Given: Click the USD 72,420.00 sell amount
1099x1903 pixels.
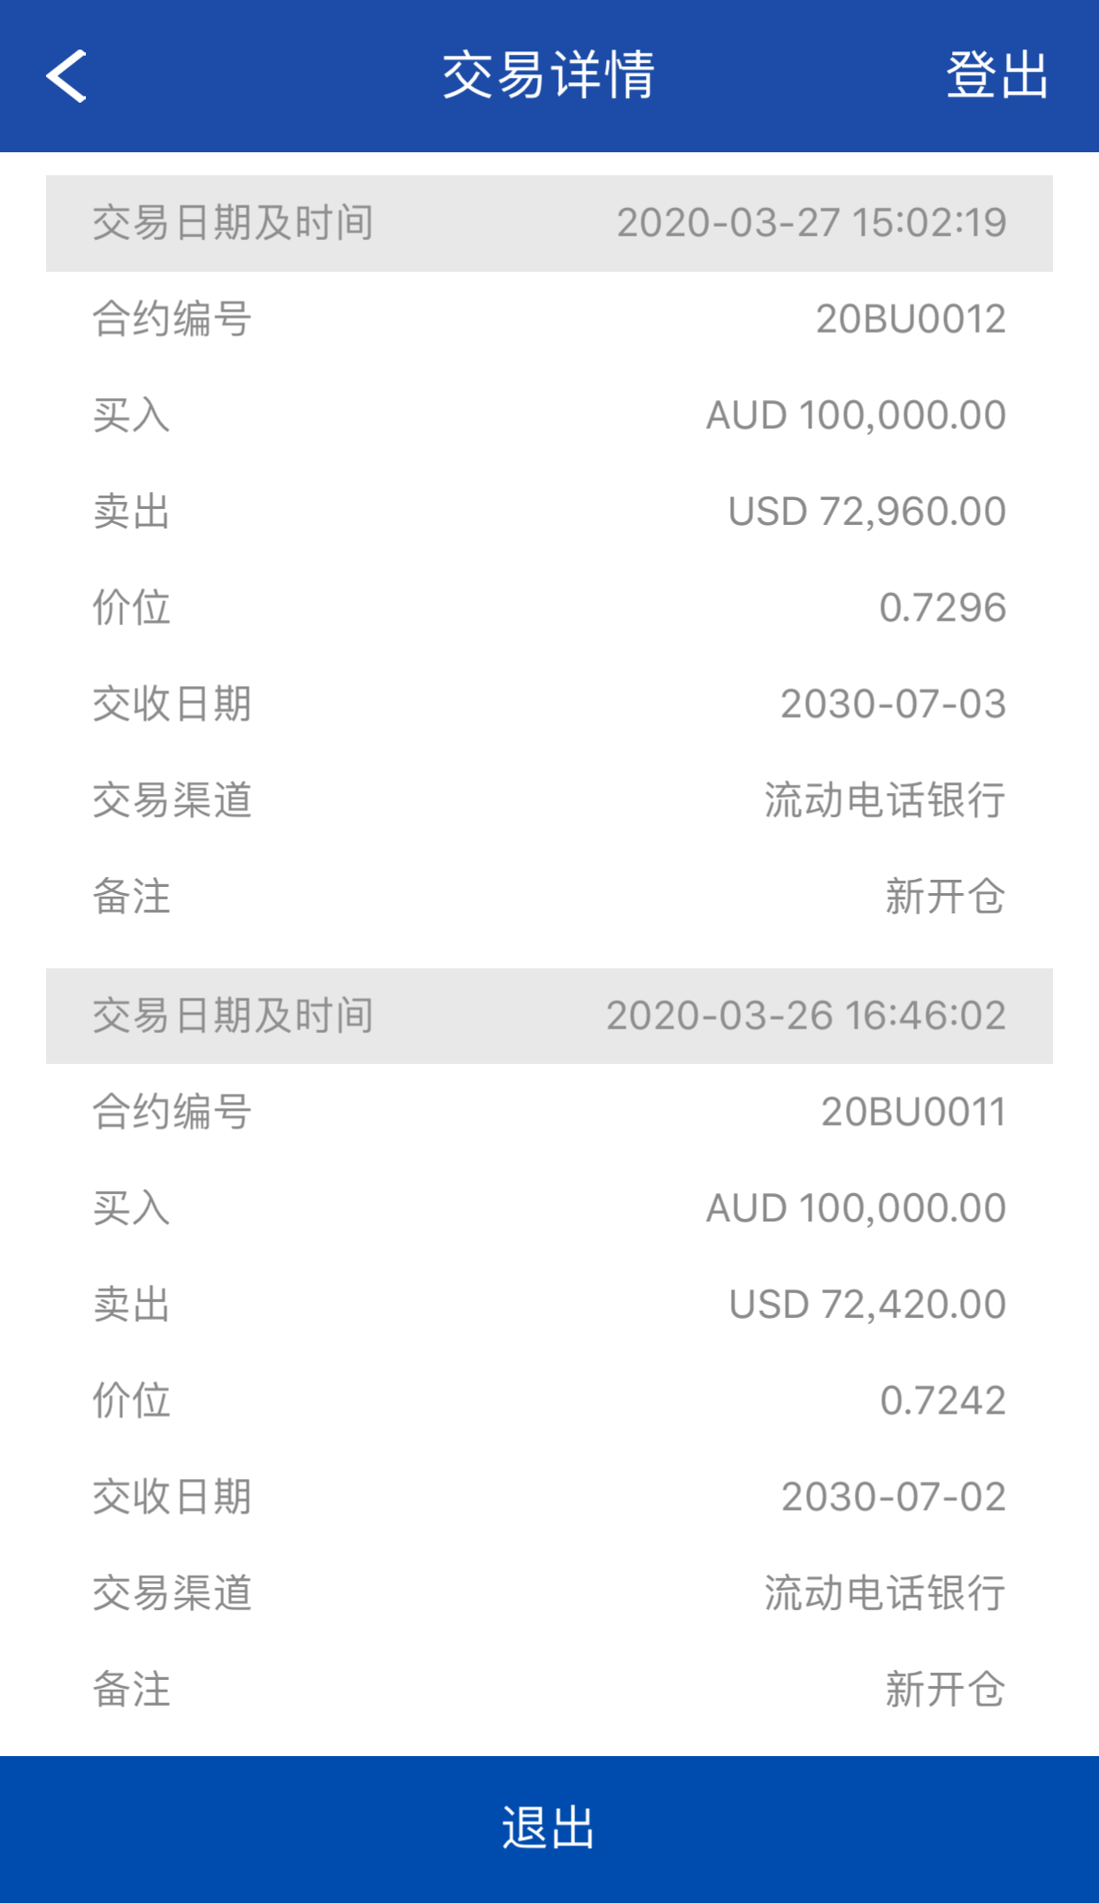Looking at the screenshot, I should [x=867, y=1305].
